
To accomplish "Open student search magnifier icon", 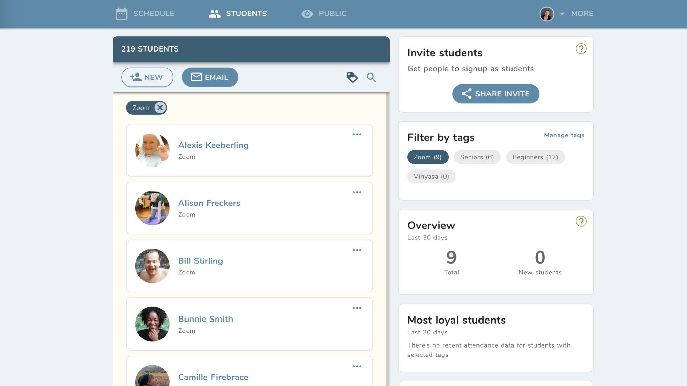I will click(x=371, y=77).
